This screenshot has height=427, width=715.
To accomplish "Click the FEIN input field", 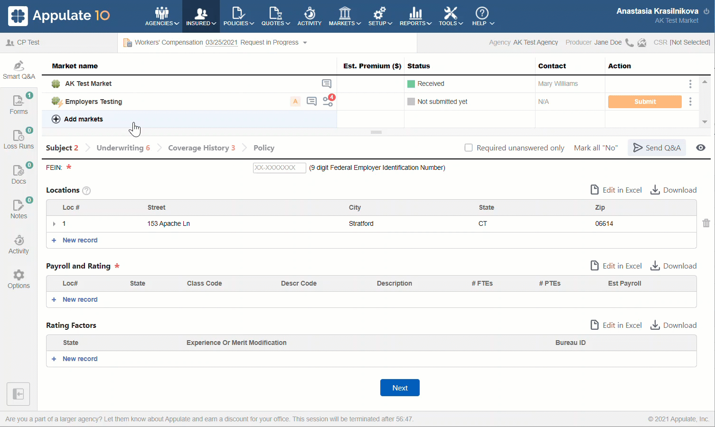I will pyautogui.click(x=279, y=167).
